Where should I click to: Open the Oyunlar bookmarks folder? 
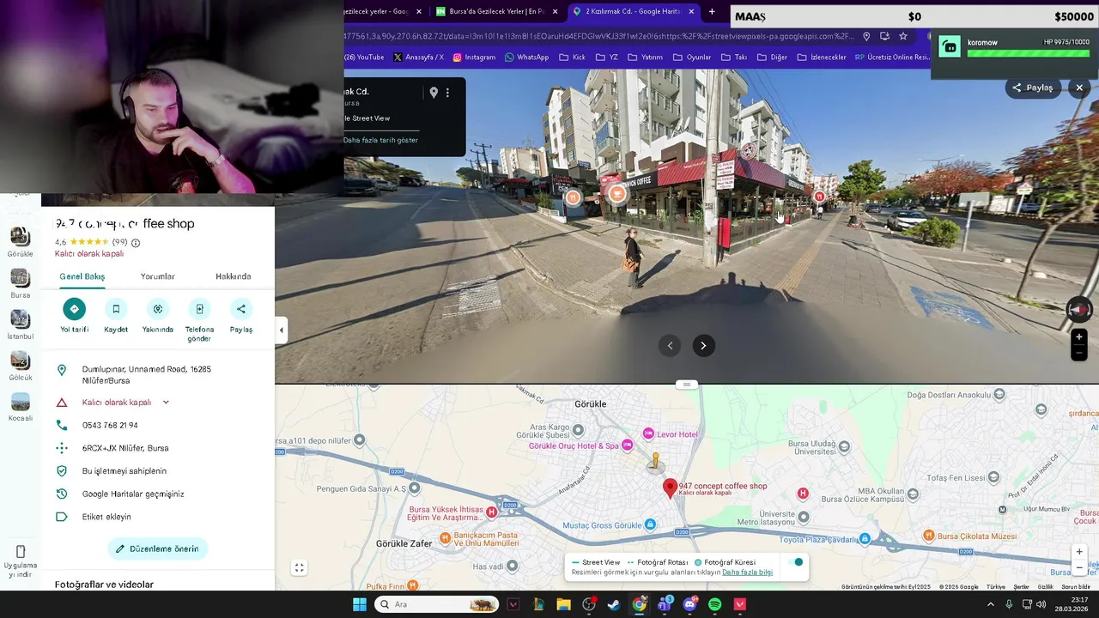coord(692,58)
